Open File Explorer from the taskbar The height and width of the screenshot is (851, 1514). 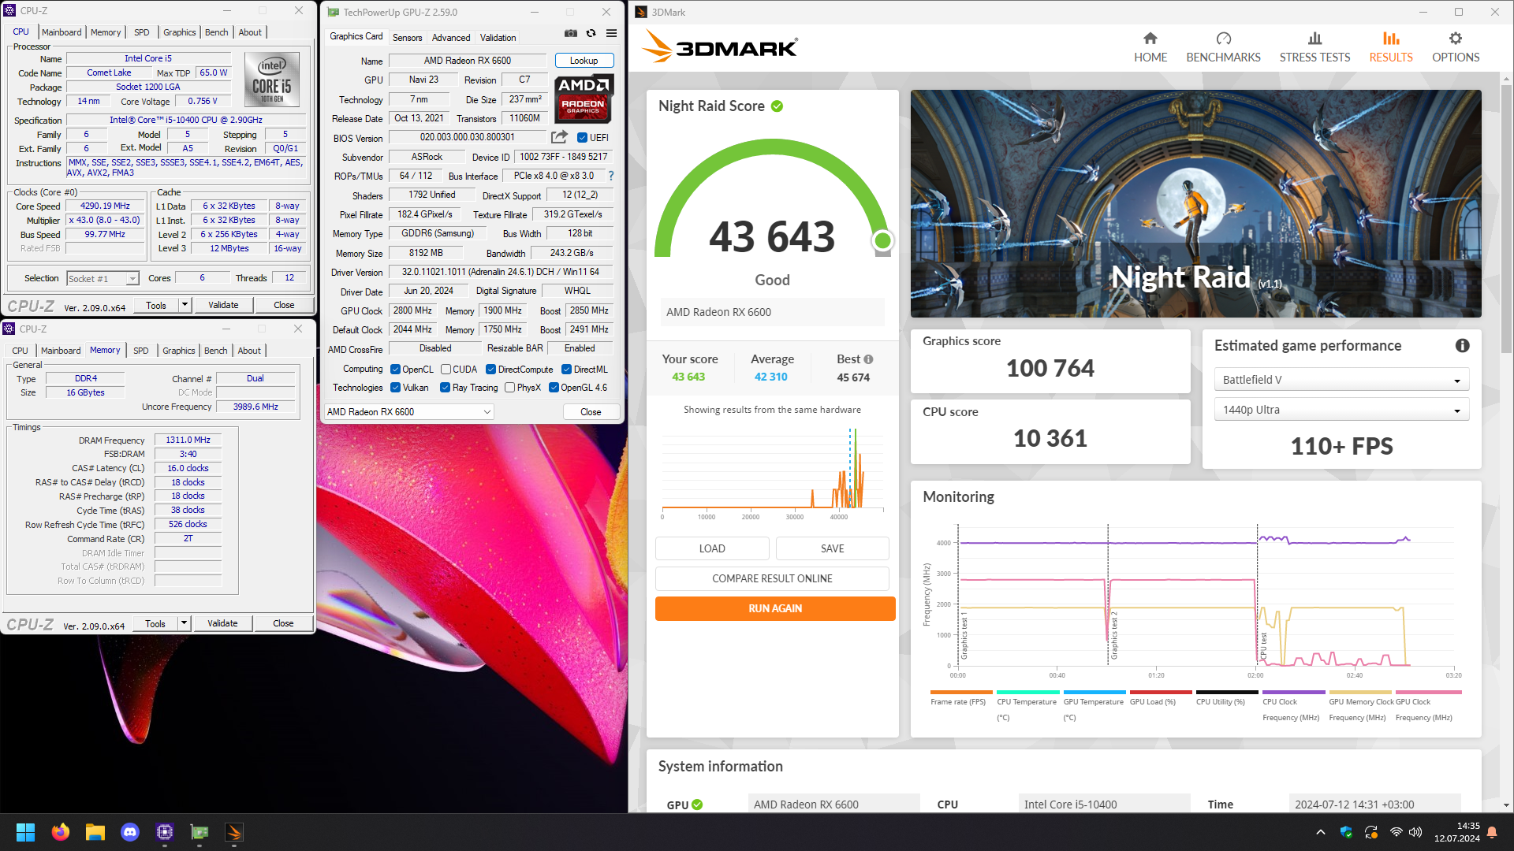click(95, 832)
